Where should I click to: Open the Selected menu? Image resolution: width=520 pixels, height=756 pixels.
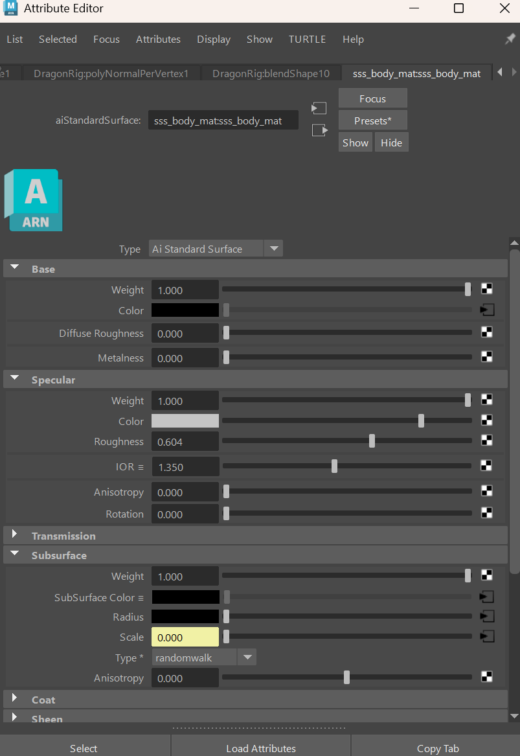pyautogui.click(x=58, y=40)
